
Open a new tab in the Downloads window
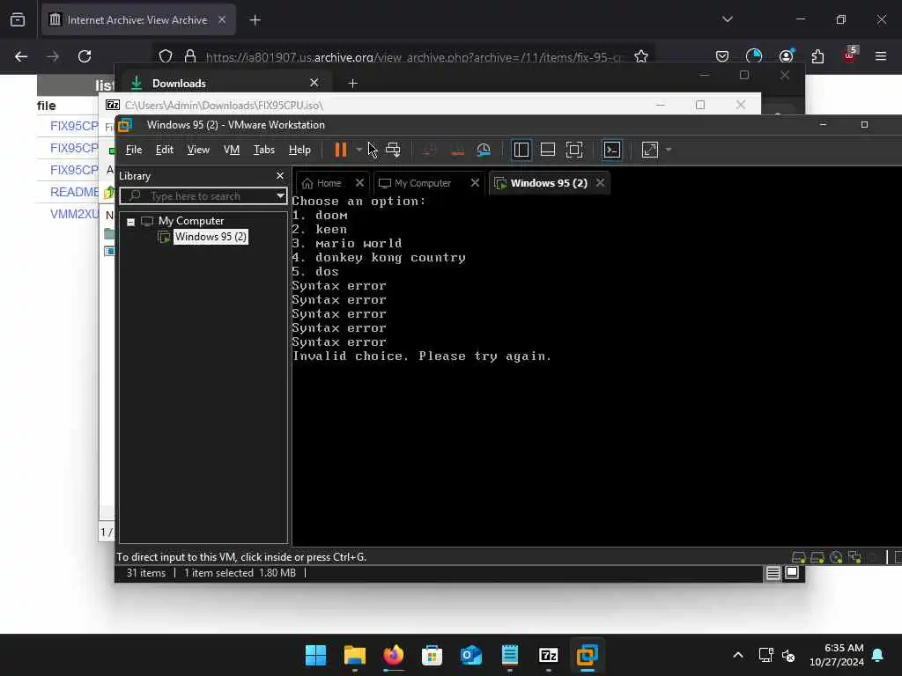coord(352,84)
